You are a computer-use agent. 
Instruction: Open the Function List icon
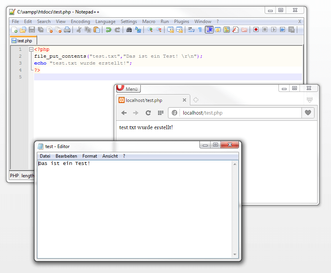coord(235,30)
